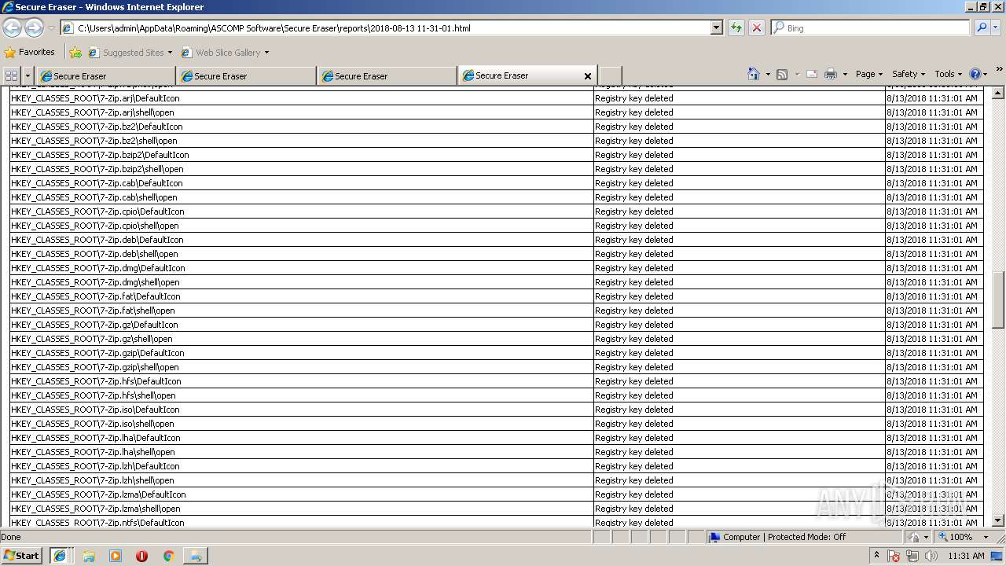Image resolution: width=1006 pixels, height=566 pixels.
Task: Click the timestamp in 7-Zip.hfs\shell\open row
Action: click(x=932, y=395)
